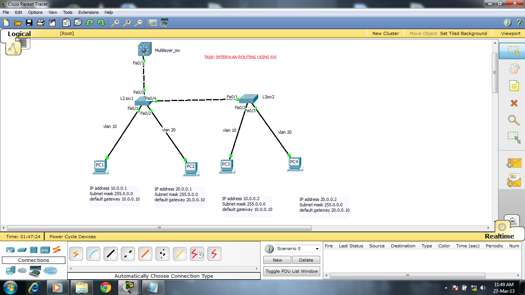525x295 pixels.
Task: Switch the workspace using the Logical tab
Action: point(19,34)
